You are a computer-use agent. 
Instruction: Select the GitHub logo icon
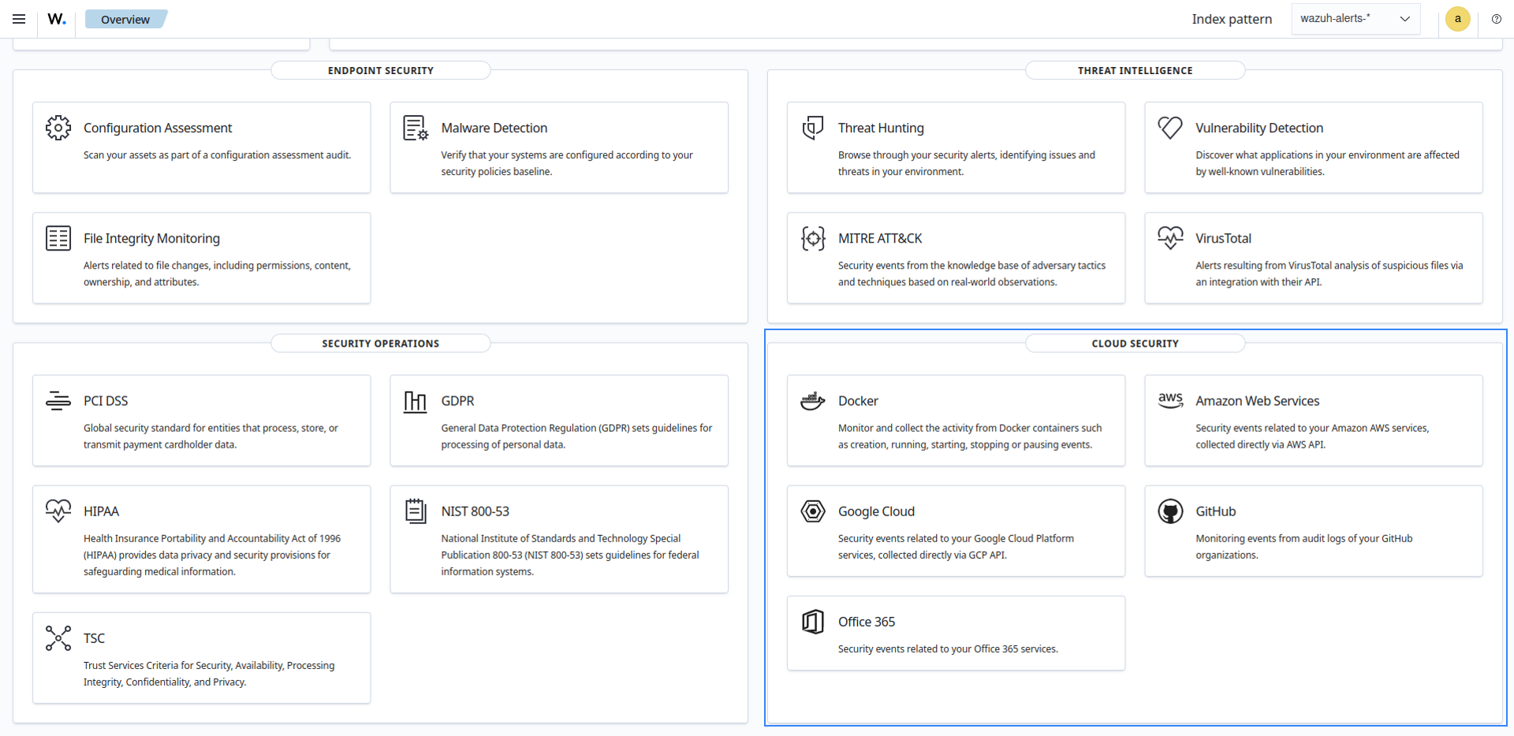coord(1170,511)
